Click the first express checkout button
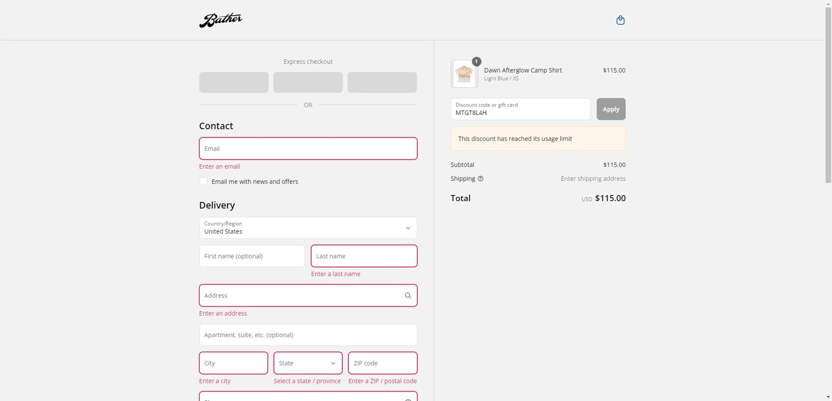Image resolution: width=832 pixels, height=401 pixels. coord(234,82)
